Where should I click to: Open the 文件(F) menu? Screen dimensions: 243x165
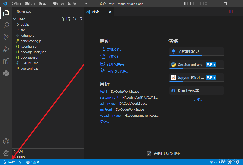(x=16, y=4)
